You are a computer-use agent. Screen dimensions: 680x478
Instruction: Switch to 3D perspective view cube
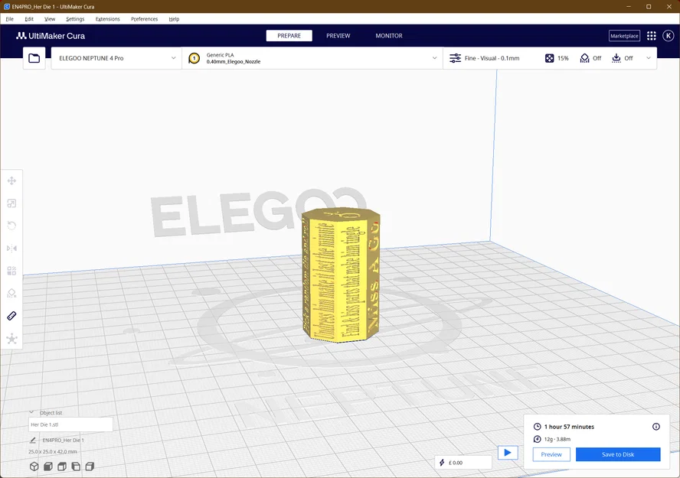(34, 467)
